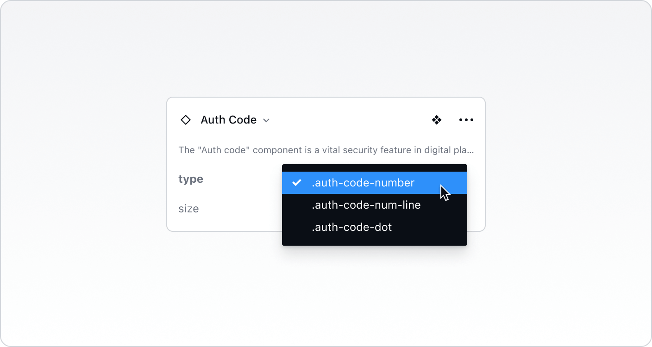Click the four-diamond main component icon
Screen dimensions: 652x347
437,120
